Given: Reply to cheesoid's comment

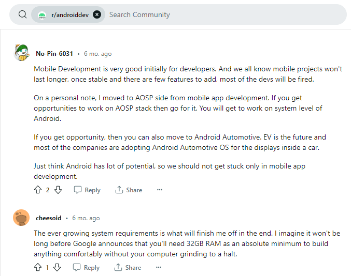Looking at the screenshot, I should (x=86, y=267).
